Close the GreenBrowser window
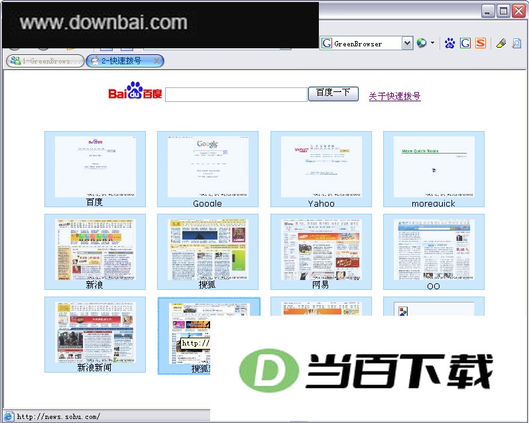529x423 pixels. coord(518,11)
